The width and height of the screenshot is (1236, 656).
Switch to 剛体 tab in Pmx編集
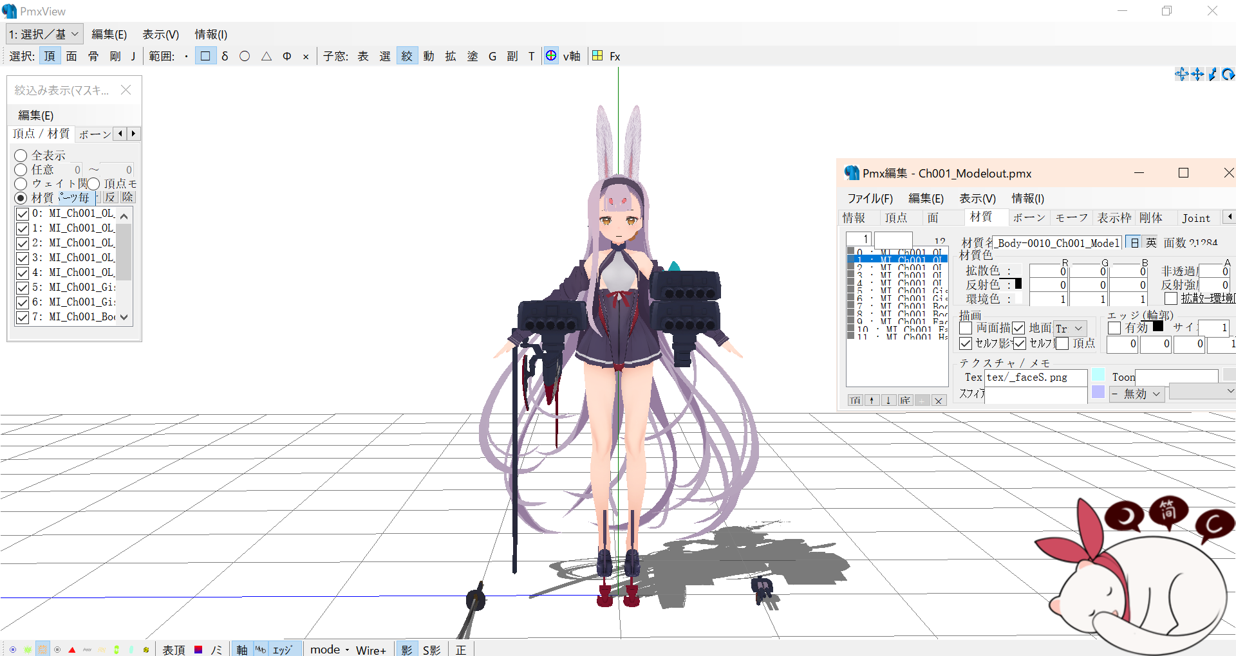tap(1151, 218)
